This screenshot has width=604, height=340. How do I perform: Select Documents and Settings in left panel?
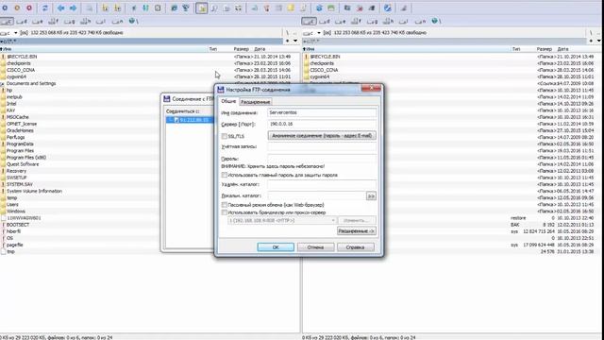pos(31,83)
